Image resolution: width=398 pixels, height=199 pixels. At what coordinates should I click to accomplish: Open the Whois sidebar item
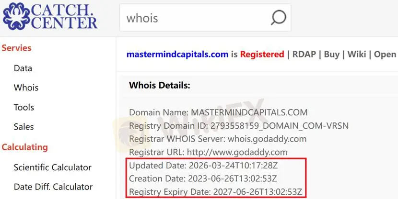coord(26,88)
